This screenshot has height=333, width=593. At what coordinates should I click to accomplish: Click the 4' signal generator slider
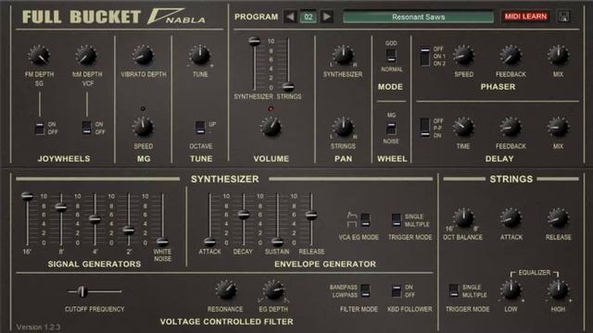coord(95,218)
